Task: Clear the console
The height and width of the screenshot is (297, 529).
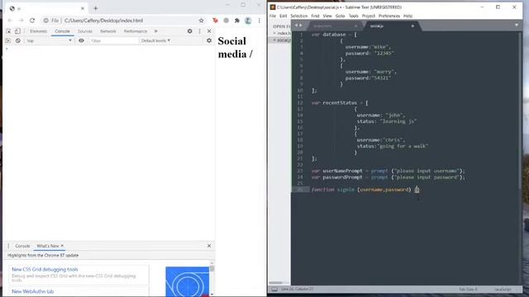Action: pos(18,40)
